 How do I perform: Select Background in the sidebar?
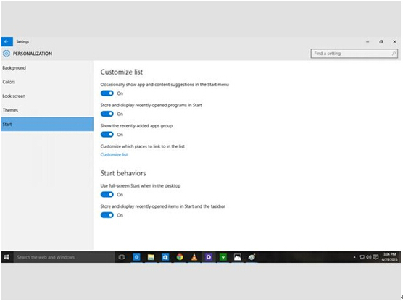47,68
